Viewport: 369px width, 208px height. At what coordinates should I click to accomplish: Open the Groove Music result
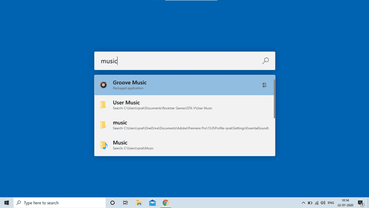click(x=184, y=85)
